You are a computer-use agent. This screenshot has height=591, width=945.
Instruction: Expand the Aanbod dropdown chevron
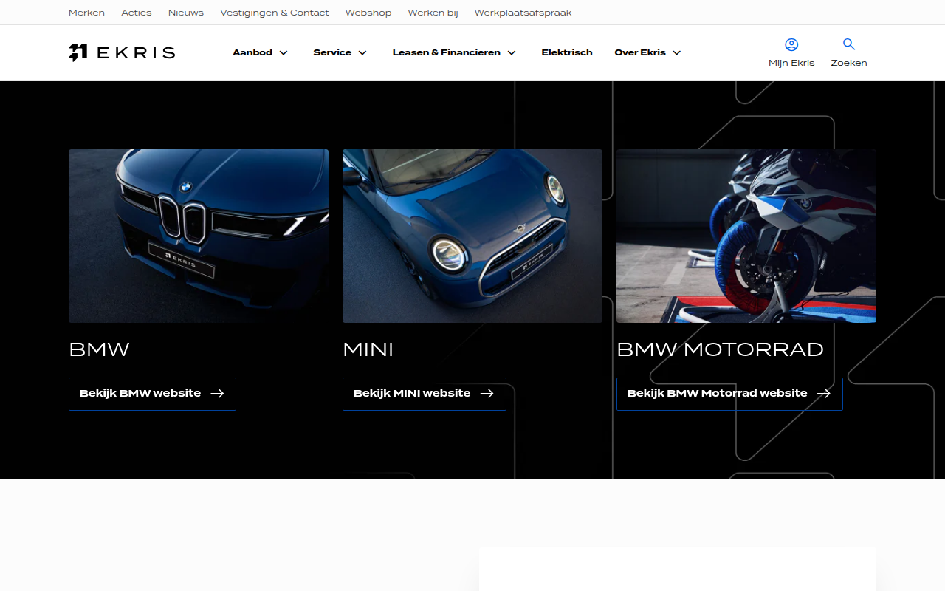[x=283, y=53]
